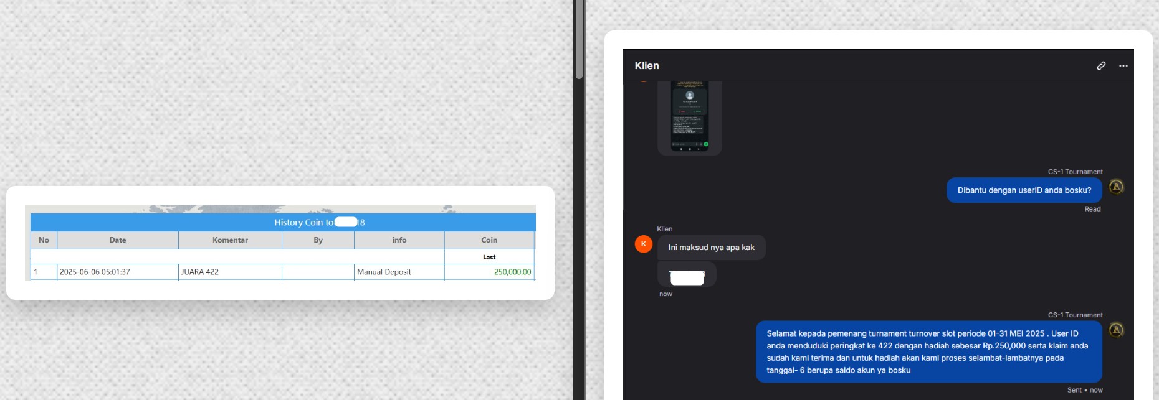Click the 'Klien' sender name above message
This screenshot has width=1159, height=400.
click(665, 229)
